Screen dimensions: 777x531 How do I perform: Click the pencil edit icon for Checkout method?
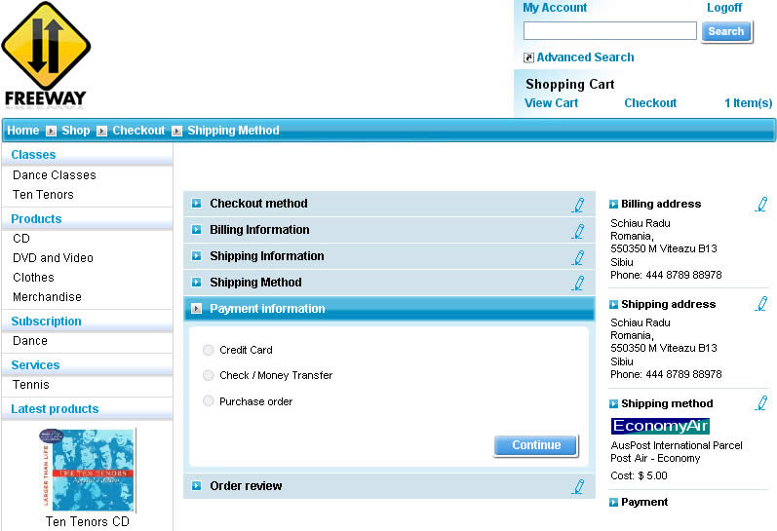coord(578,205)
